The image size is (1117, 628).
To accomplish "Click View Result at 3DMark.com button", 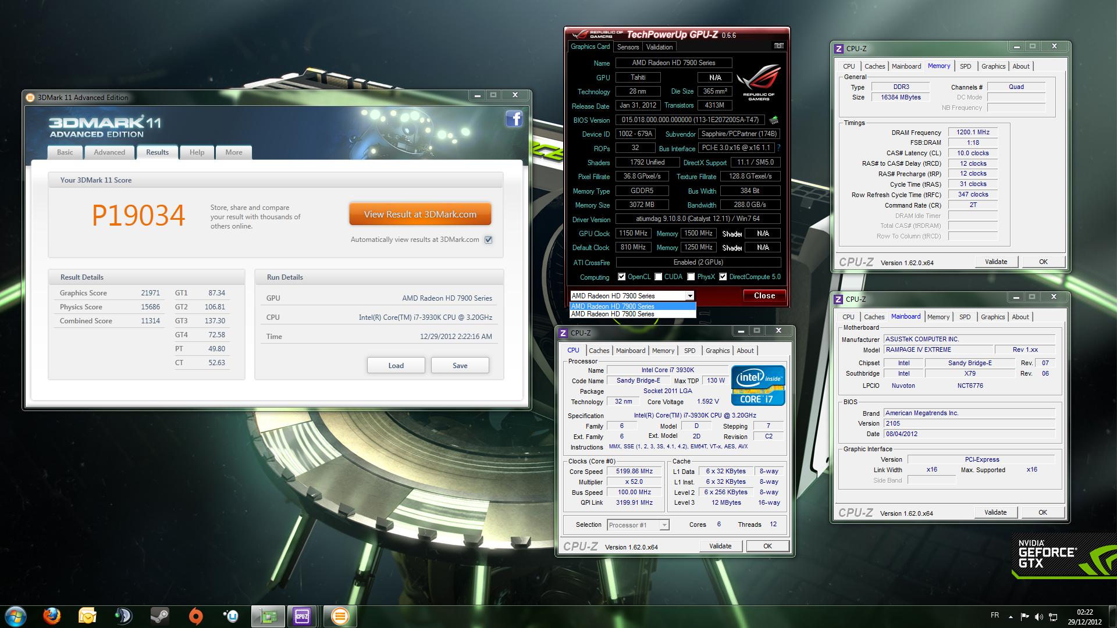I will [x=420, y=214].
